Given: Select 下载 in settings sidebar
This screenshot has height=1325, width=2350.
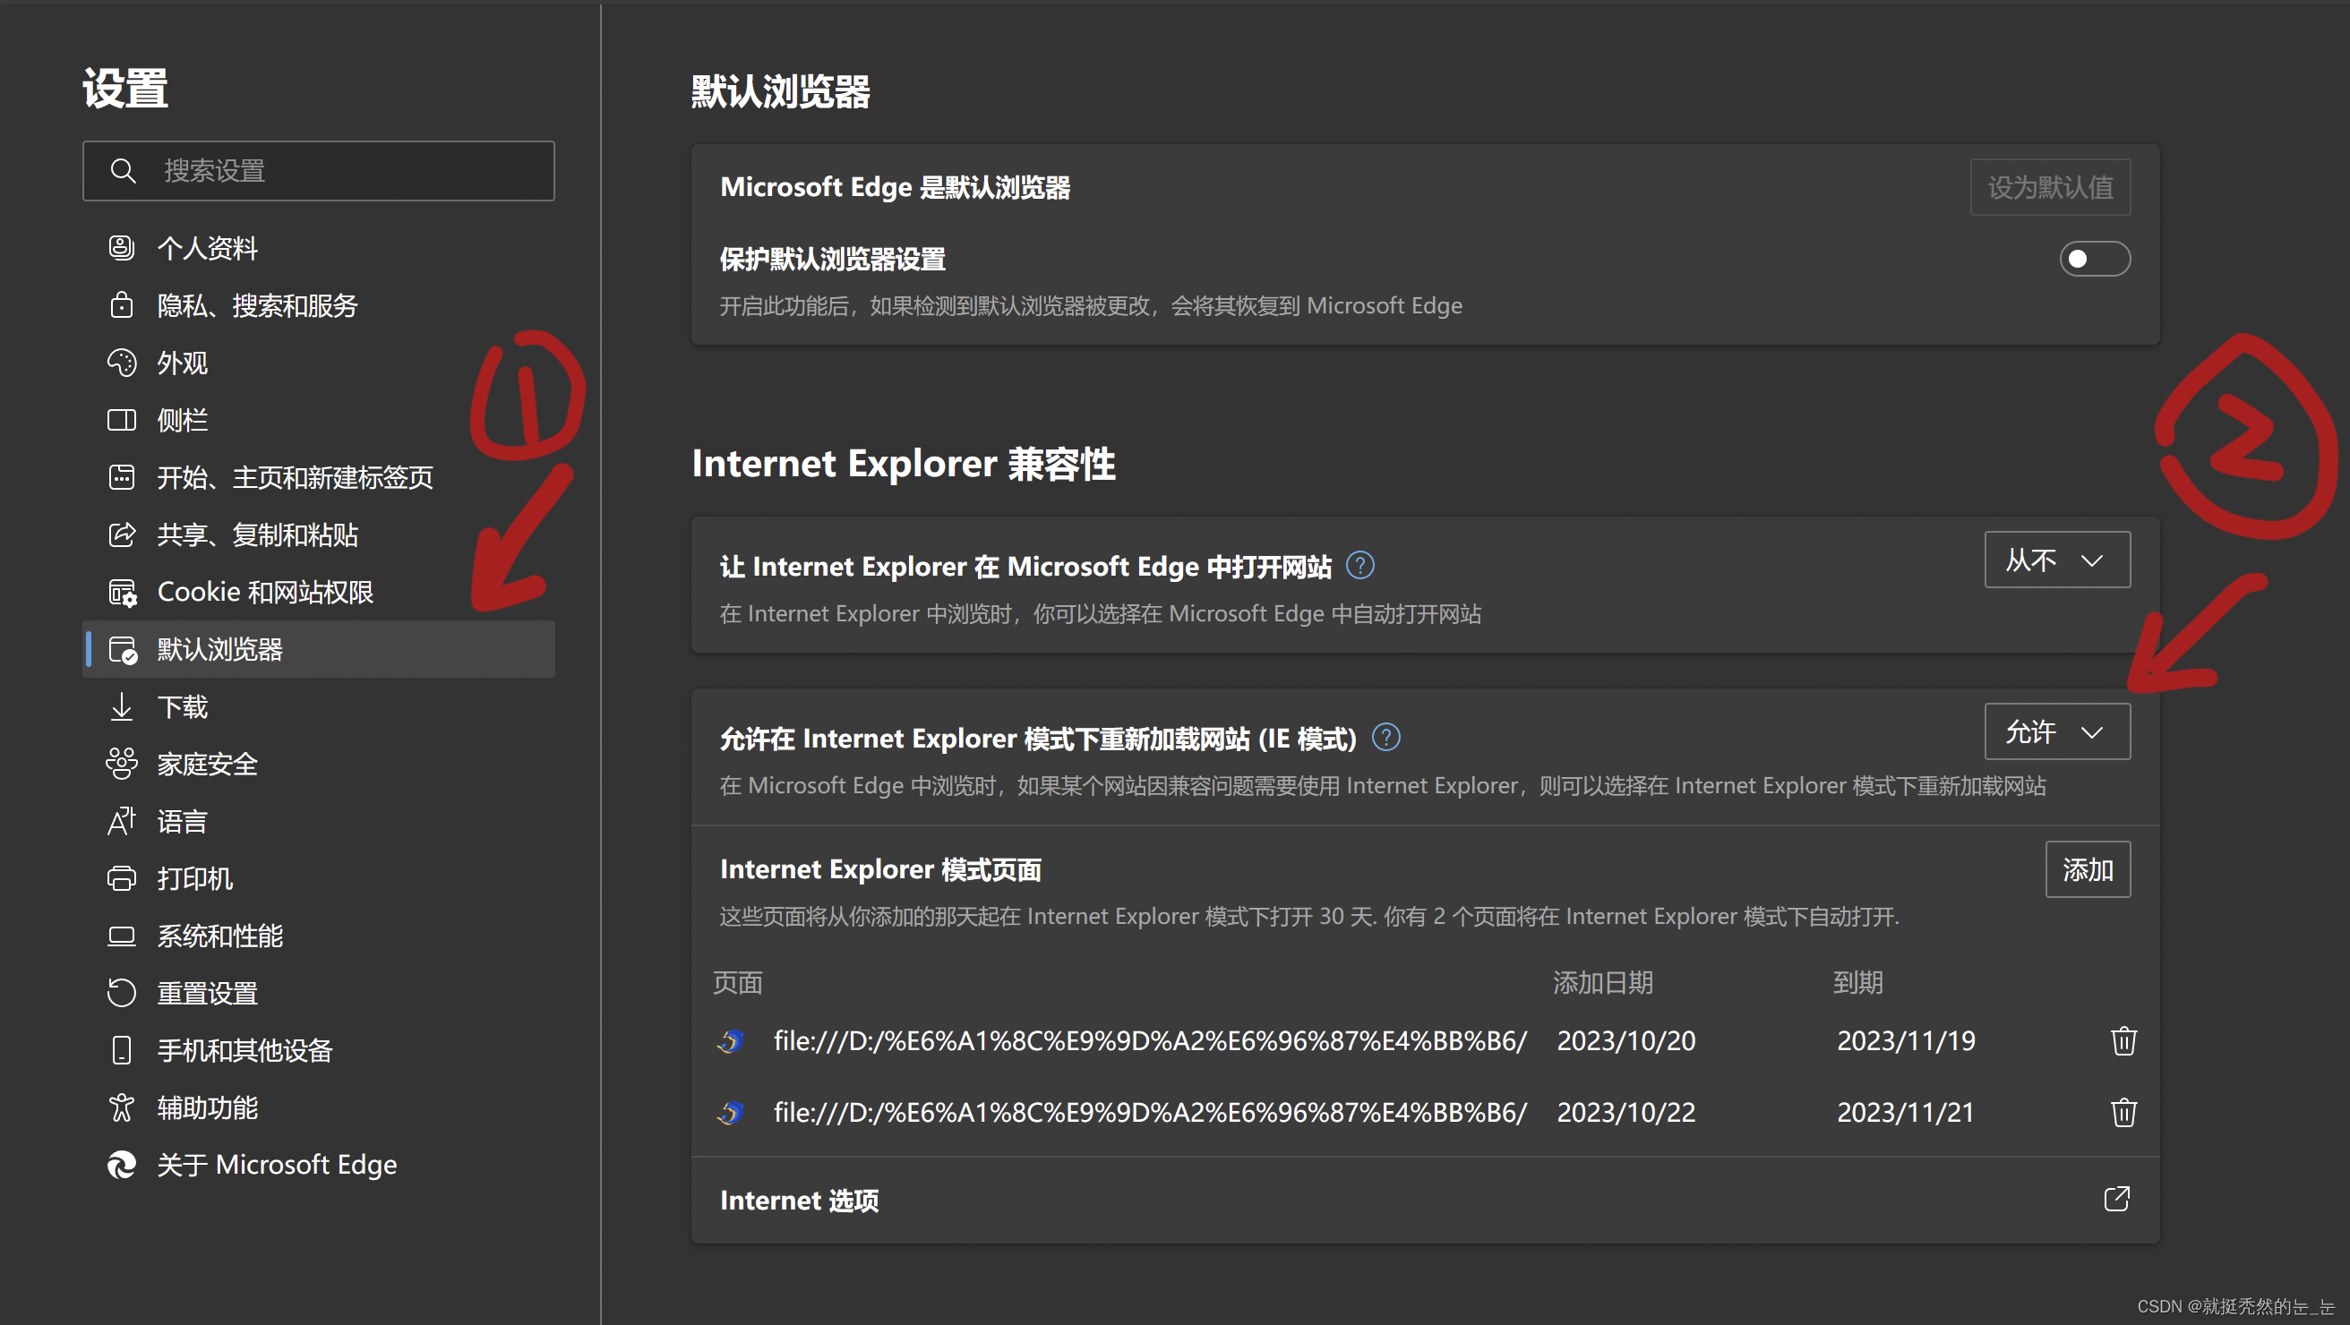Looking at the screenshot, I should (x=183, y=706).
